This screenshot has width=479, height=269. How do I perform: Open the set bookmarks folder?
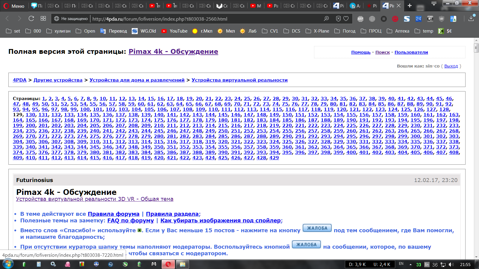point(13,31)
